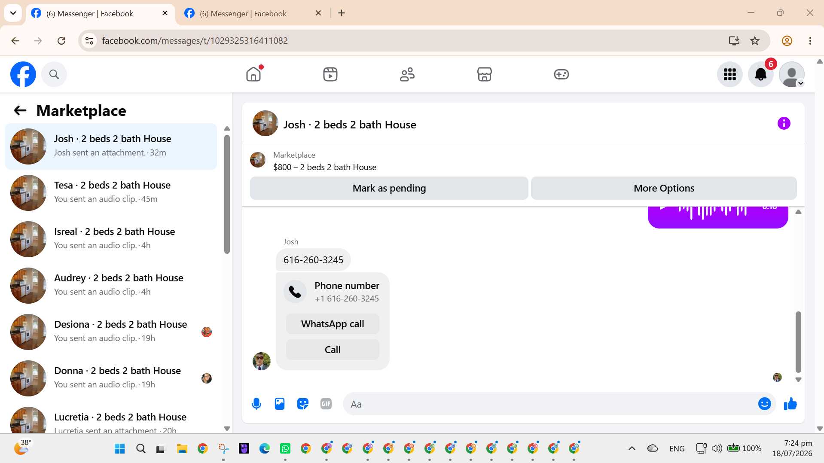Viewport: 824px width, 463px height.
Task: Go back from the Marketplace inbox
Action: coord(20,111)
